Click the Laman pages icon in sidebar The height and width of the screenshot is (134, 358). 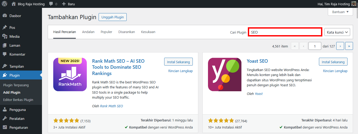5,45
